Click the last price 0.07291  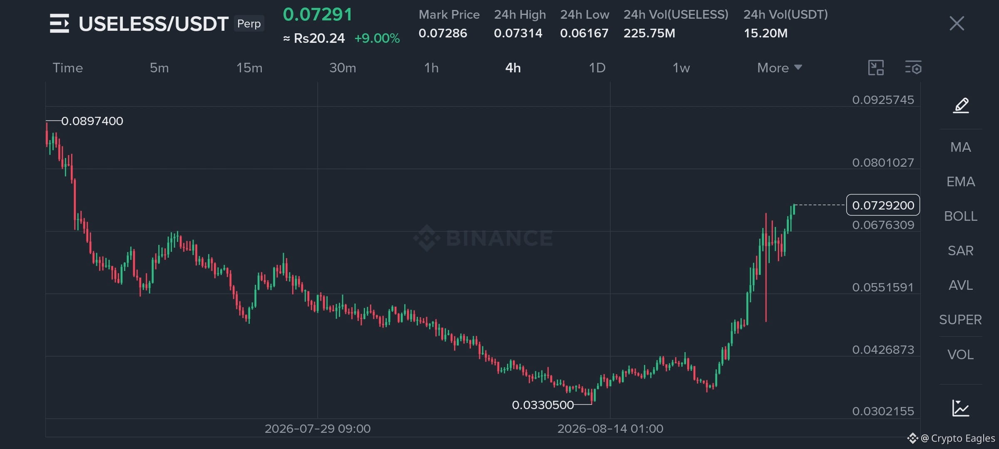click(318, 15)
